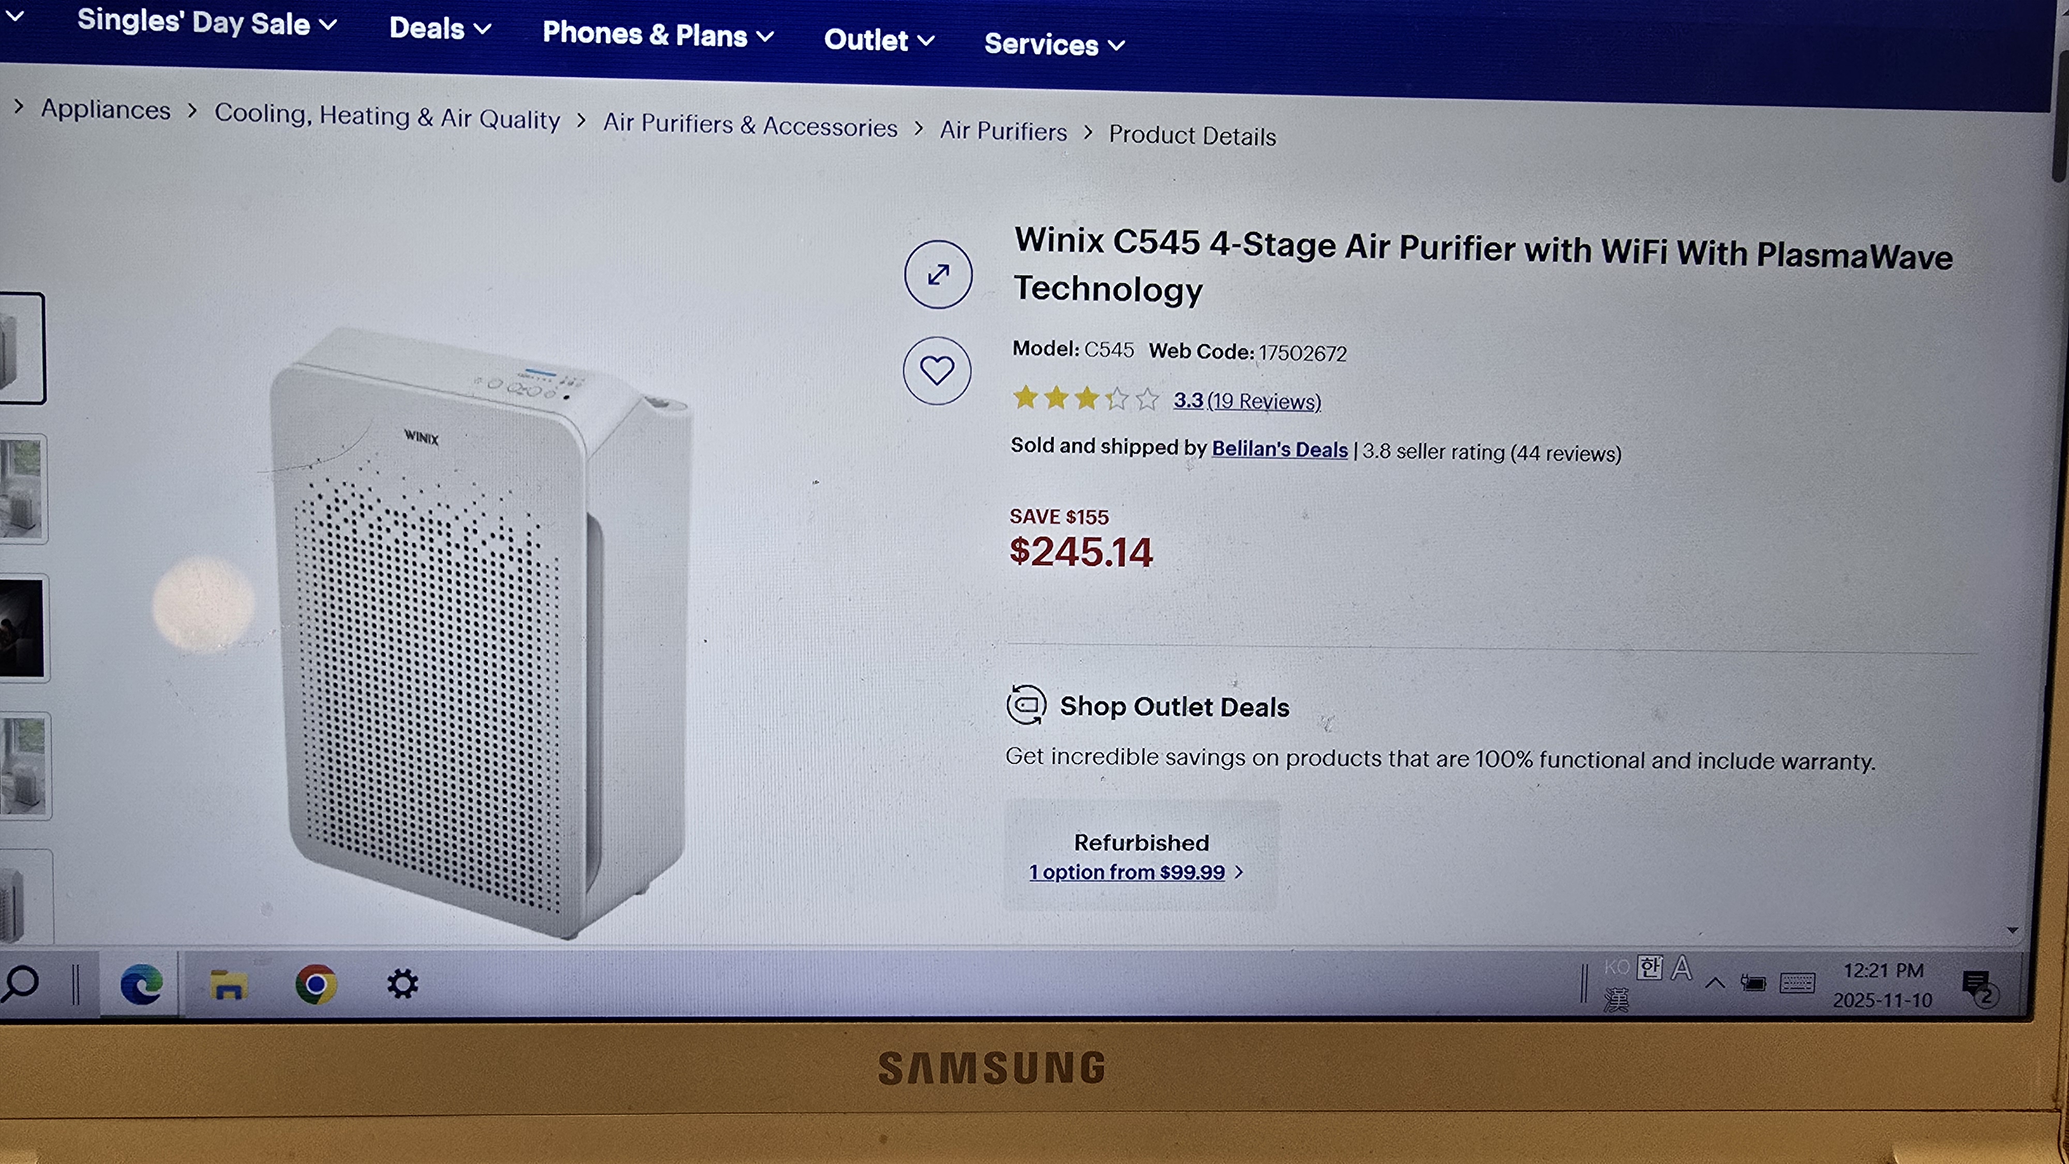
Task: Launch Google Chrome from the taskbar
Action: pos(316,984)
